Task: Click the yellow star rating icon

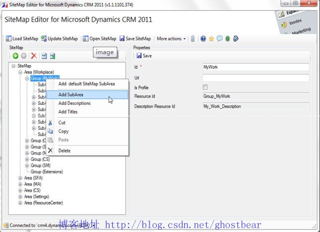Action: pos(212,39)
